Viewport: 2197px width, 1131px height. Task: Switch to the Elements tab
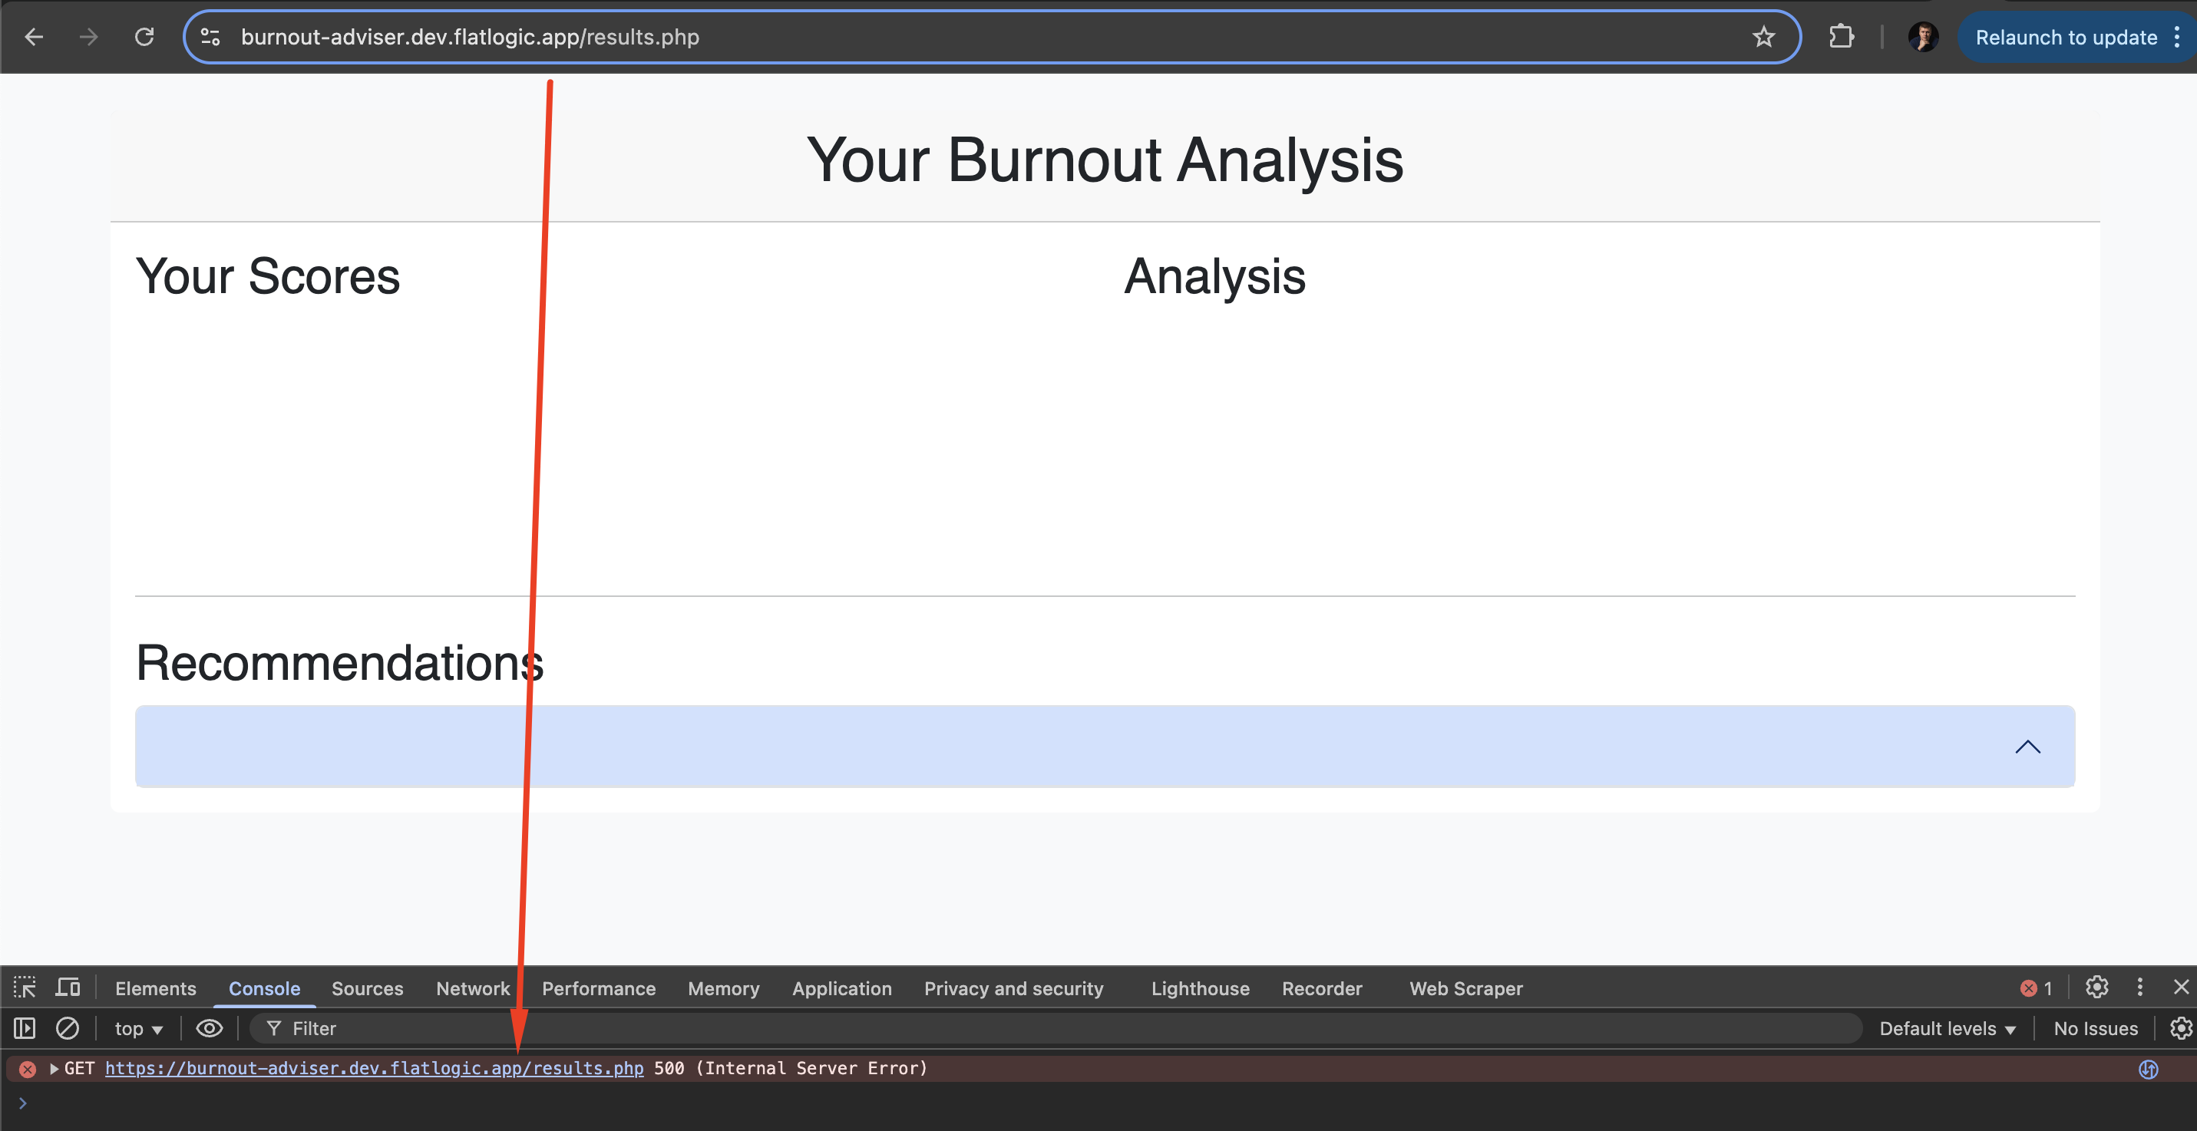click(155, 988)
